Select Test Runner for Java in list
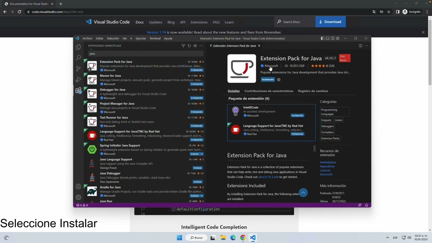The width and height of the screenshot is (432, 243). coord(145,122)
